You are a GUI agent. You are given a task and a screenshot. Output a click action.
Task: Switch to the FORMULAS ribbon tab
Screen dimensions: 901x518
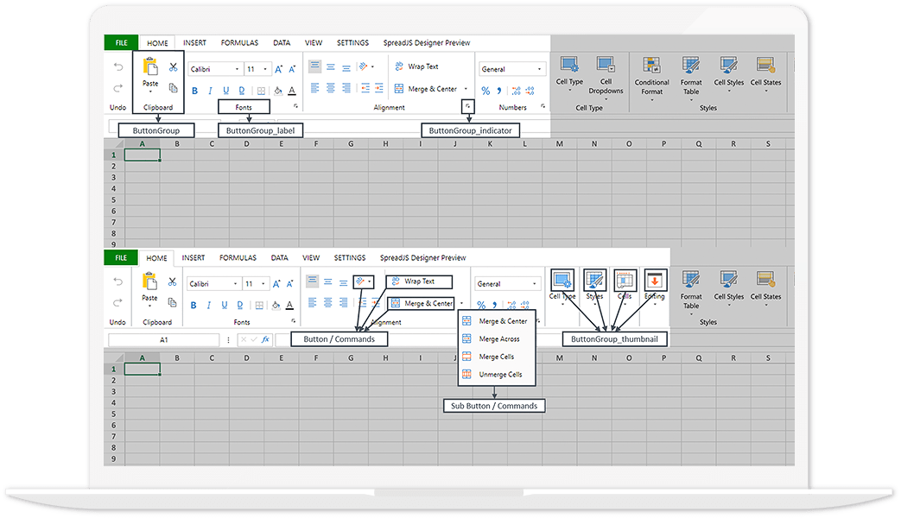(239, 41)
